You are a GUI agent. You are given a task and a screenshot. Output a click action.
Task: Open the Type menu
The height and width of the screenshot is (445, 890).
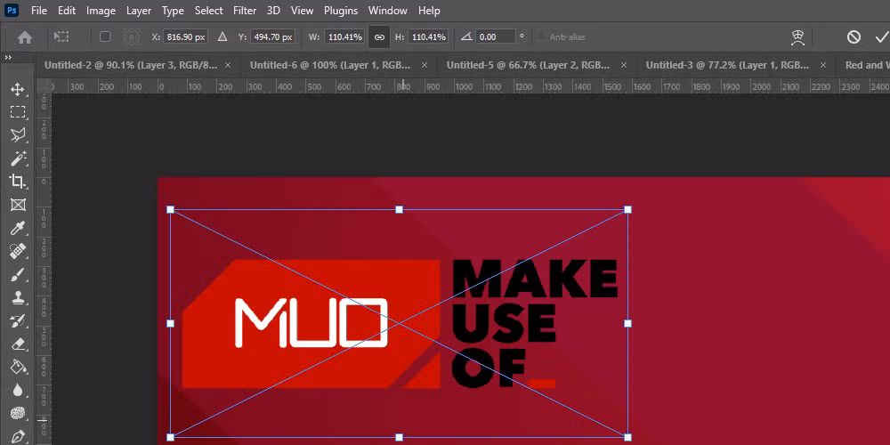click(x=173, y=11)
